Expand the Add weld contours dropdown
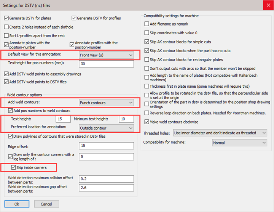The height and width of the screenshot is (212, 274). pos(106,103)
